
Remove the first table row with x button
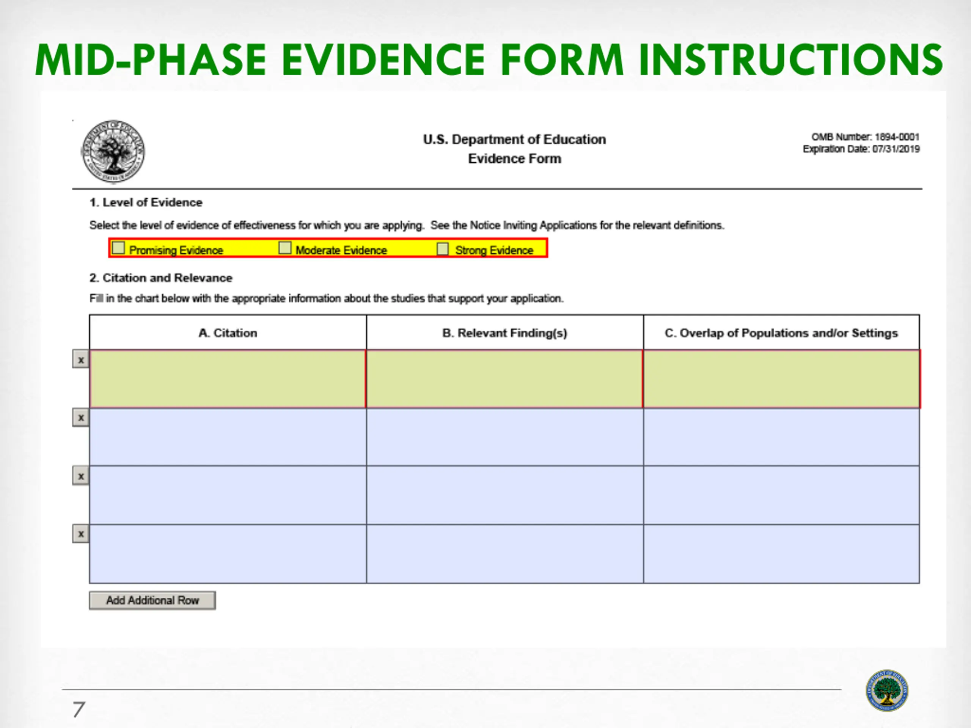click(x=81, y=359)
